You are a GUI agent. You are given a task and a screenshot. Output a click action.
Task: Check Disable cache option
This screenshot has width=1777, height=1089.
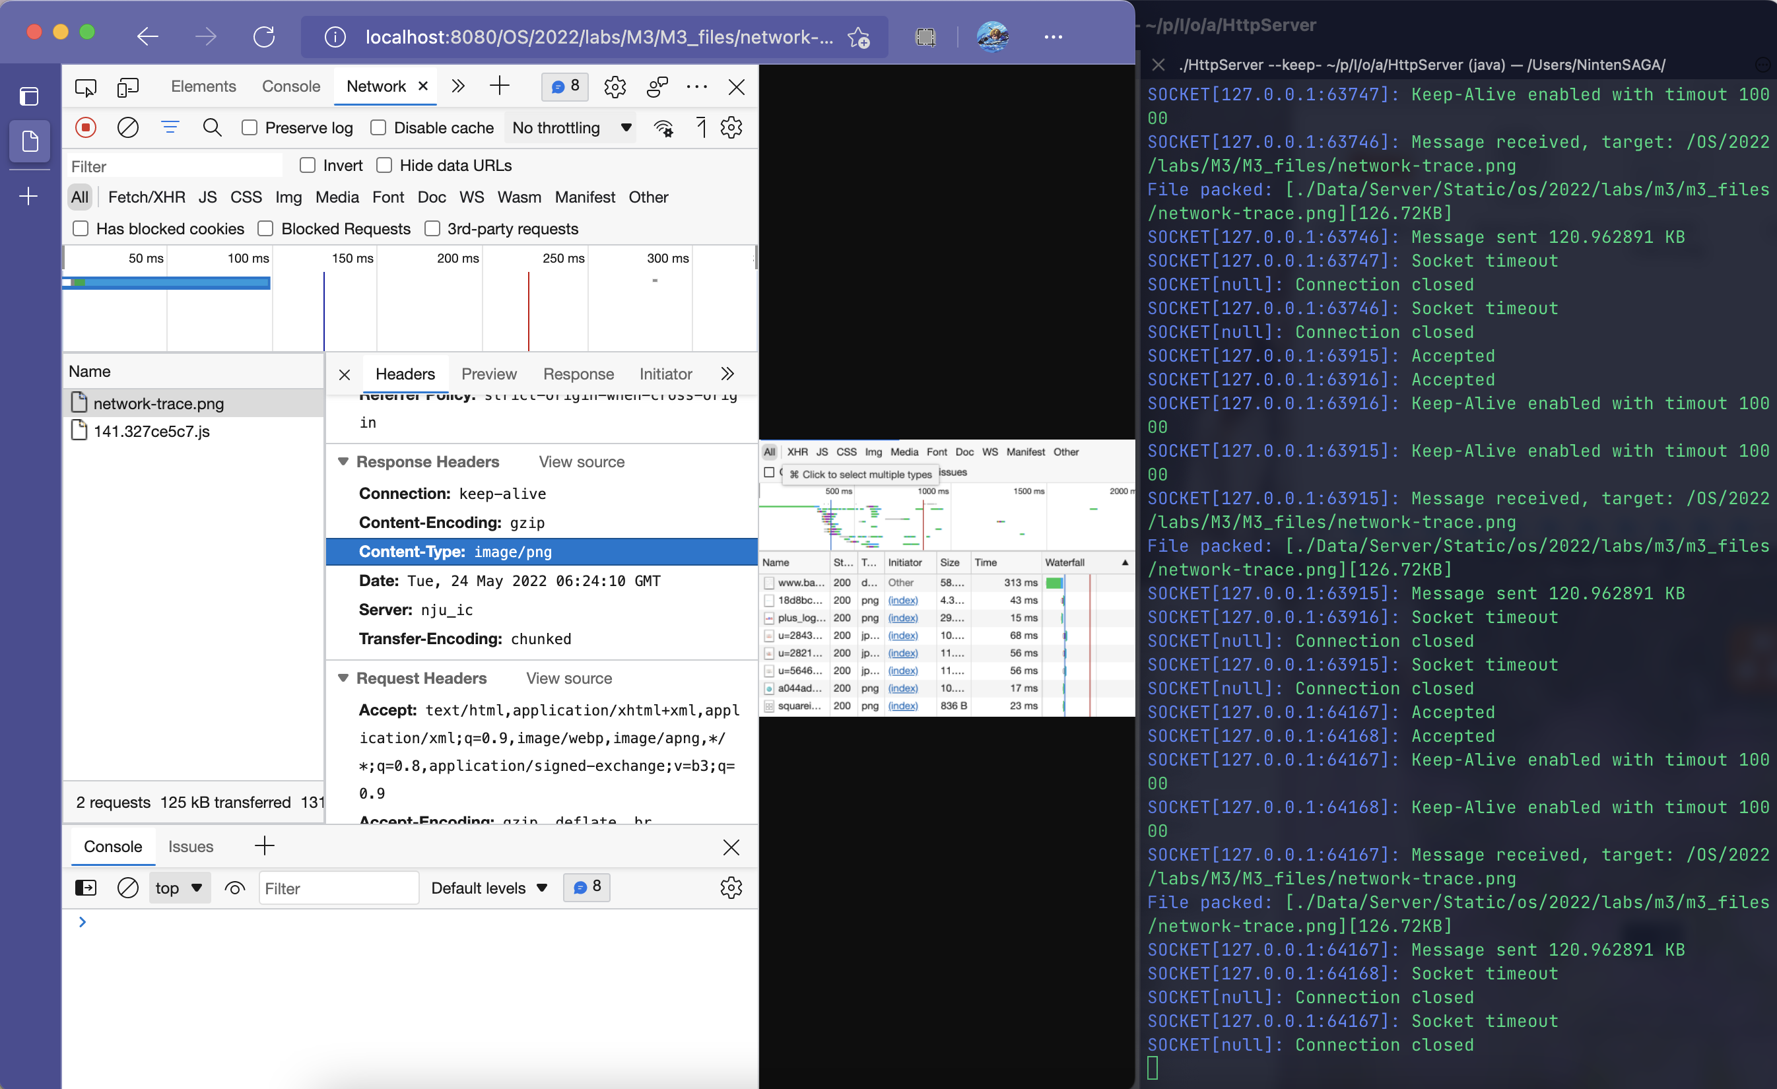click(x=378, y=127)
